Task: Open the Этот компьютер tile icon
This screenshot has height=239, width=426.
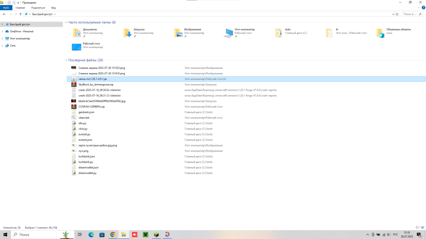Action: pyautogui.click(x=228, y=33)
